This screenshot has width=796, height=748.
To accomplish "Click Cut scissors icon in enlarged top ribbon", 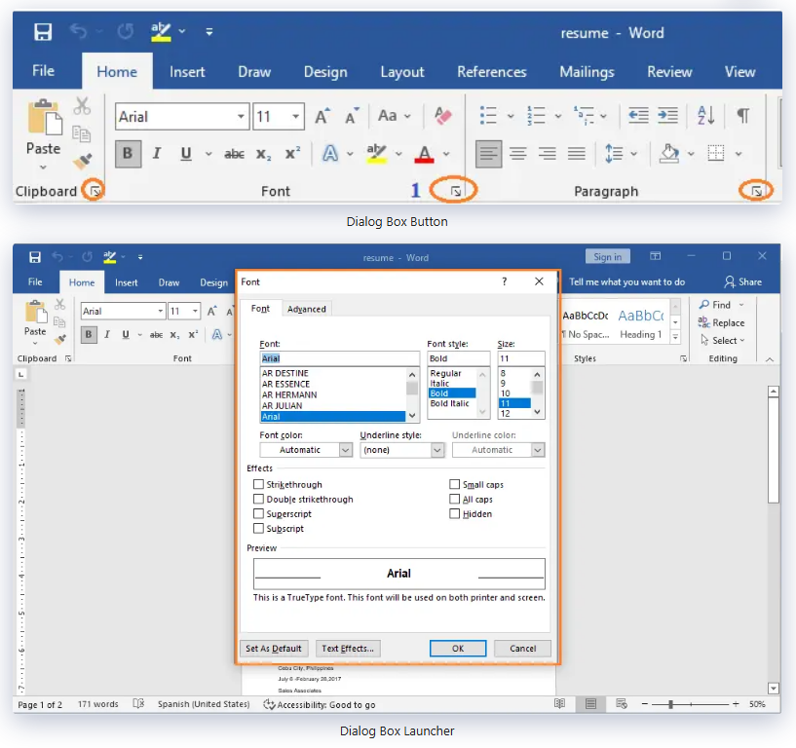I will pyautogui.click(x=82, y=106).
